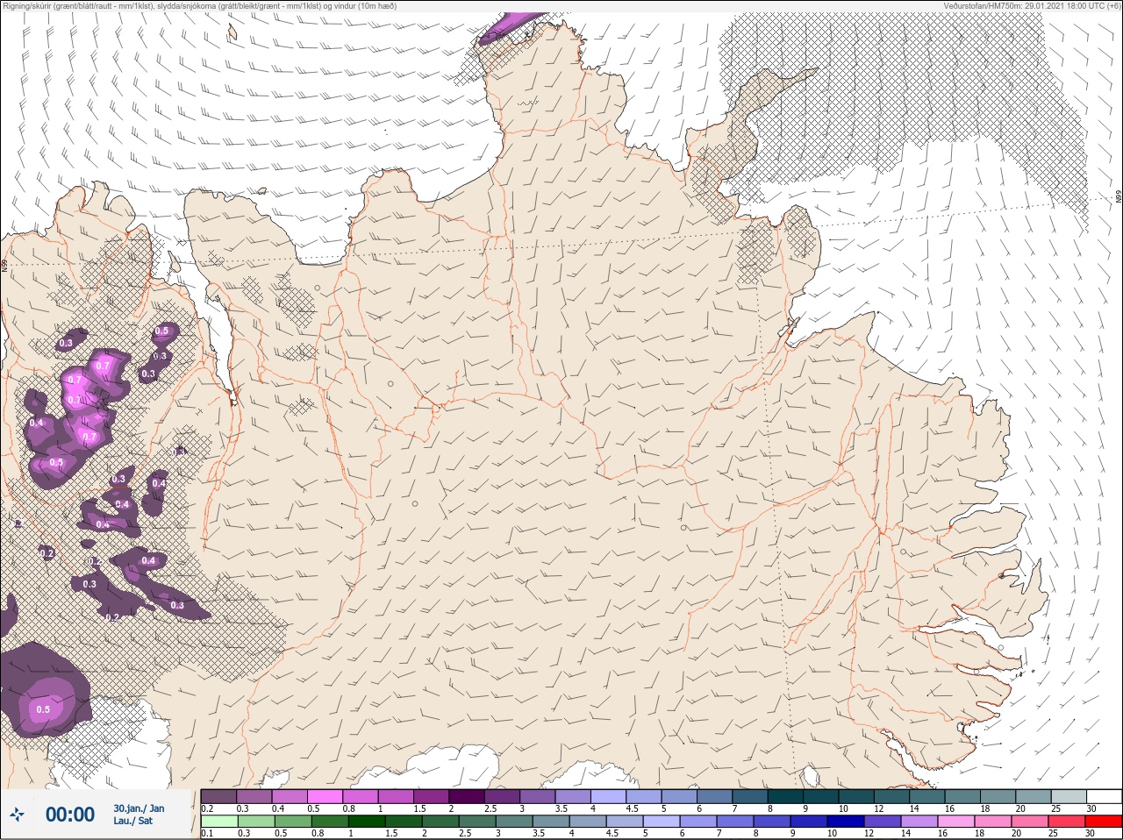Click the '30' label on top legend row

[1091, 808]
